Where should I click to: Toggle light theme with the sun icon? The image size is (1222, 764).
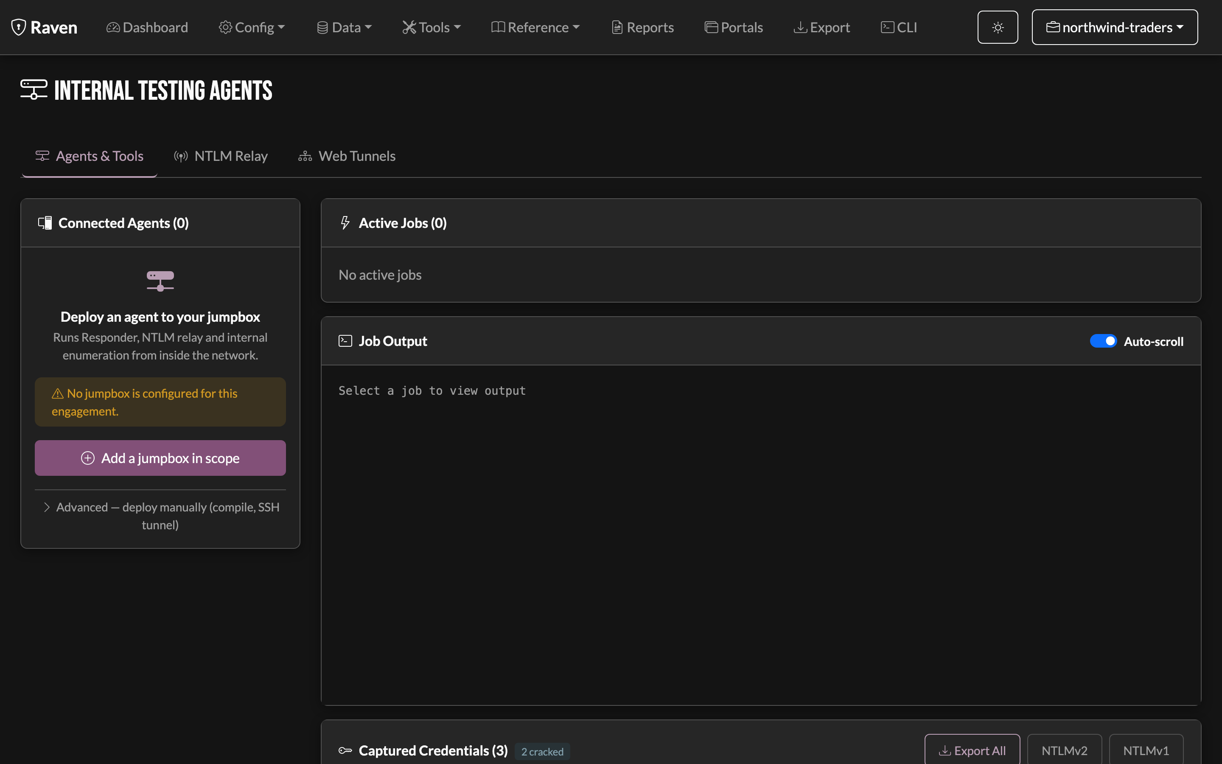pyautogui.click(x=997, y=27)
